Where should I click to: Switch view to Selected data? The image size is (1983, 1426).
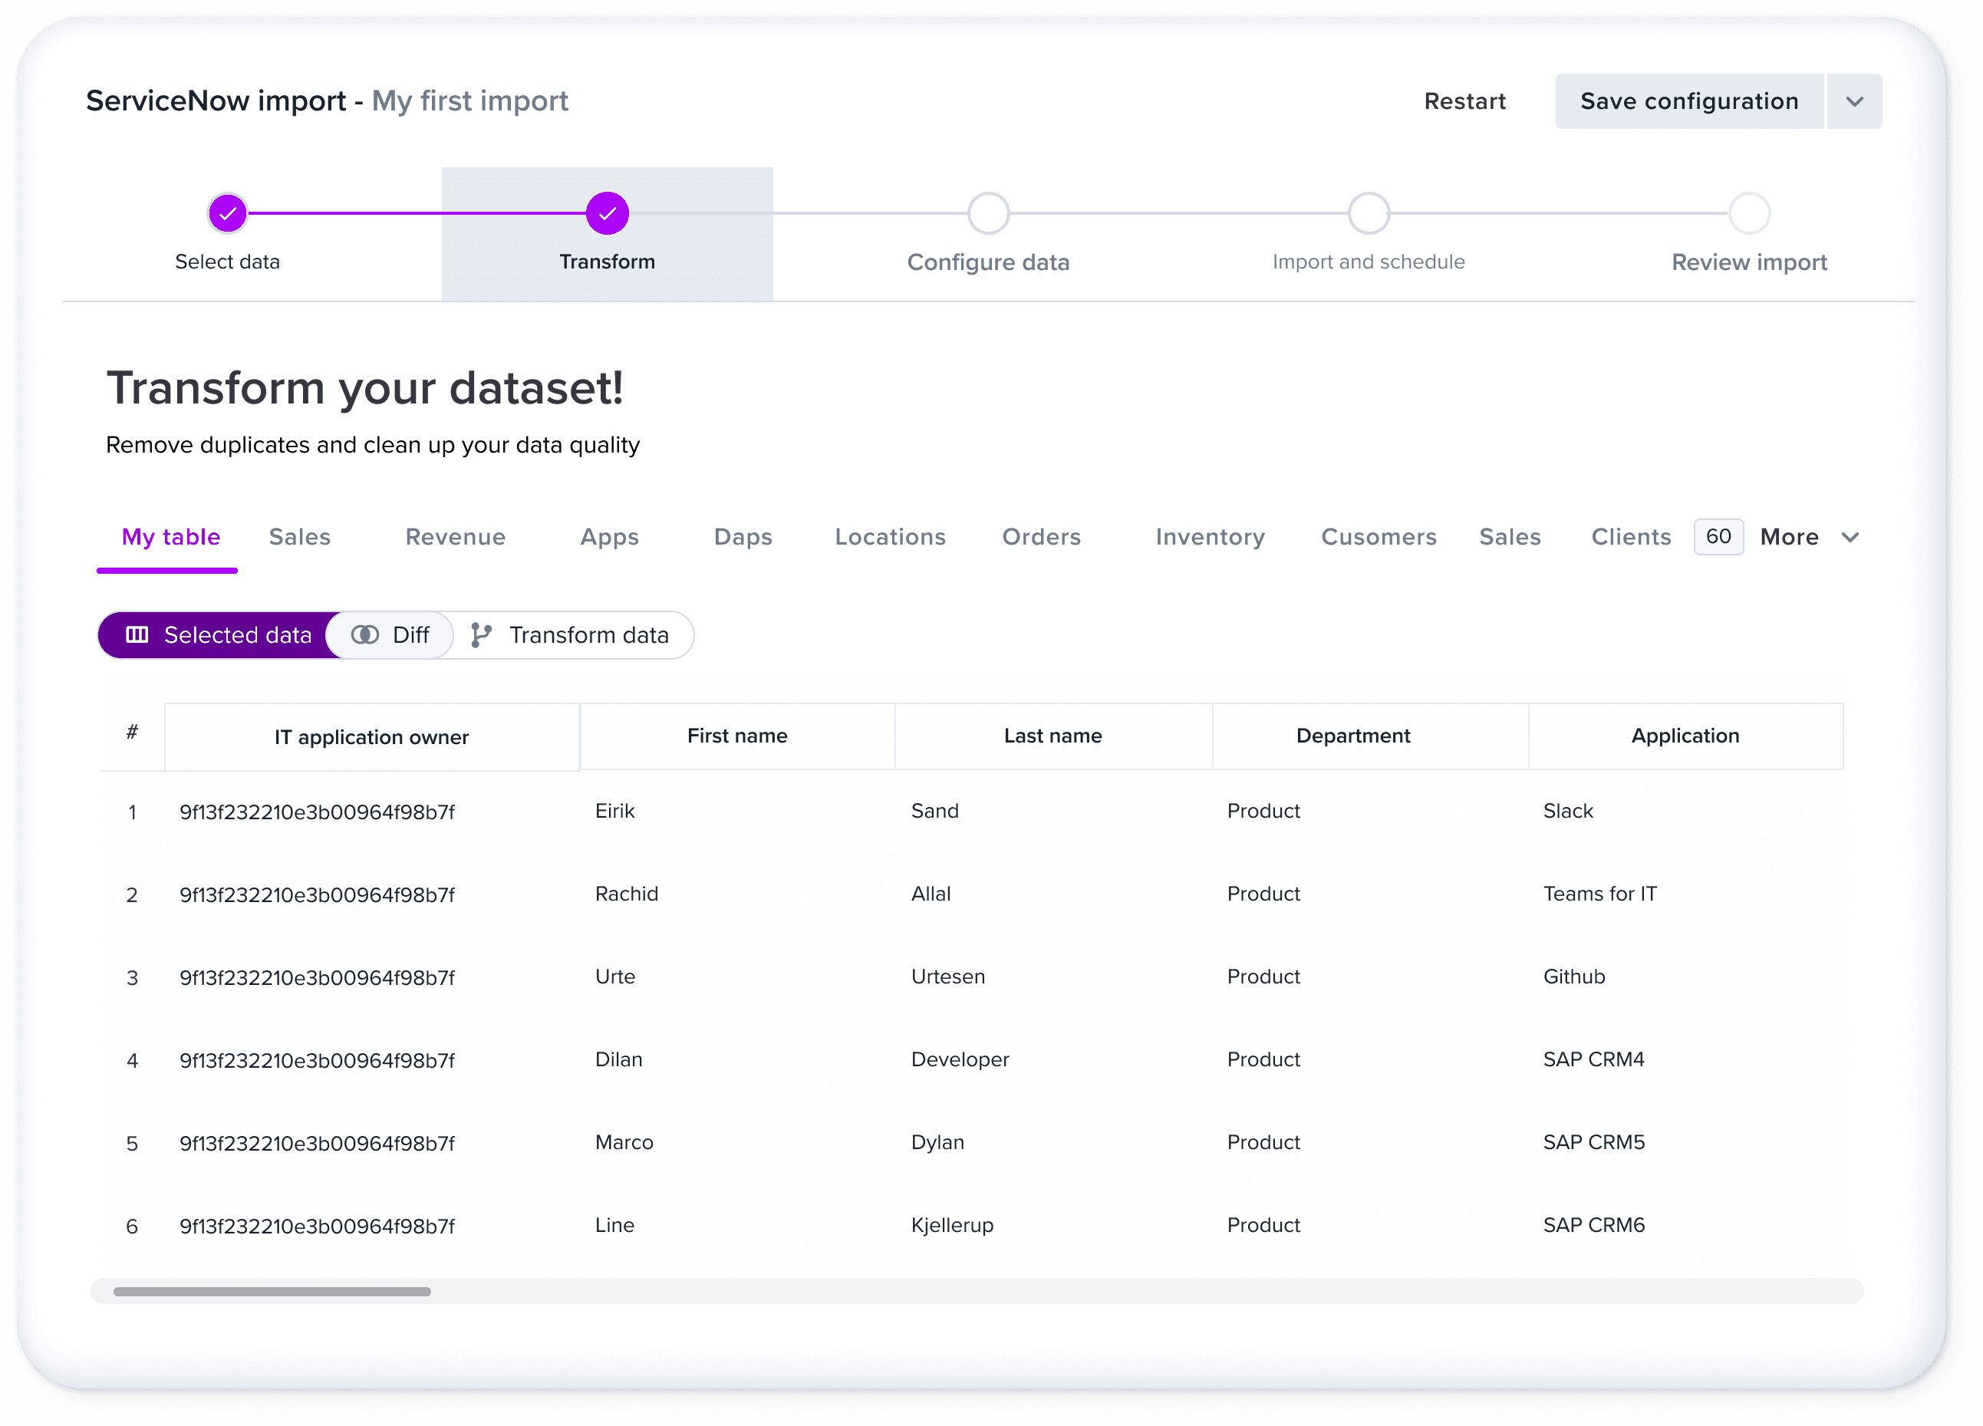[x=219, y=634]
